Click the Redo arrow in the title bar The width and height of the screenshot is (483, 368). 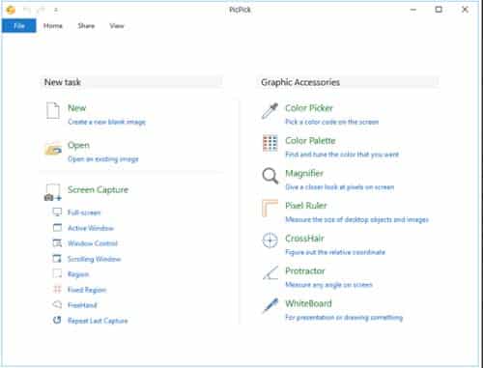(41, 10)
